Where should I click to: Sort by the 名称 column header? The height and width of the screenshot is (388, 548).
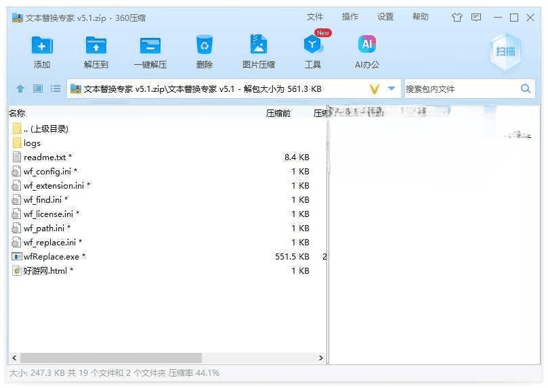[17, 113]
